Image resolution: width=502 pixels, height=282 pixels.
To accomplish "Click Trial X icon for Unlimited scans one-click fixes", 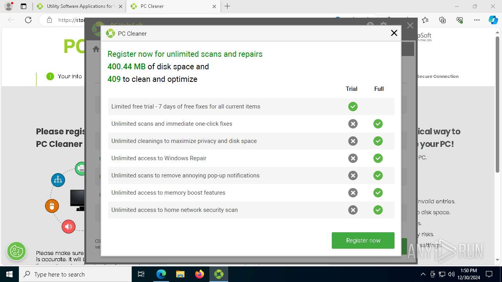I will point(353,124).
